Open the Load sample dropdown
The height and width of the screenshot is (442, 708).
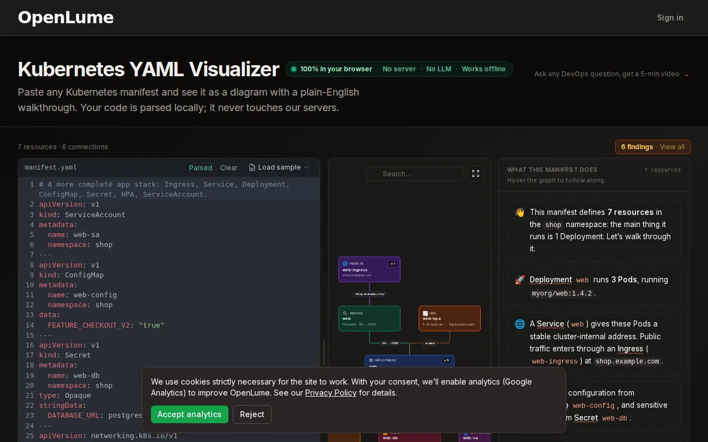point(279,167)
